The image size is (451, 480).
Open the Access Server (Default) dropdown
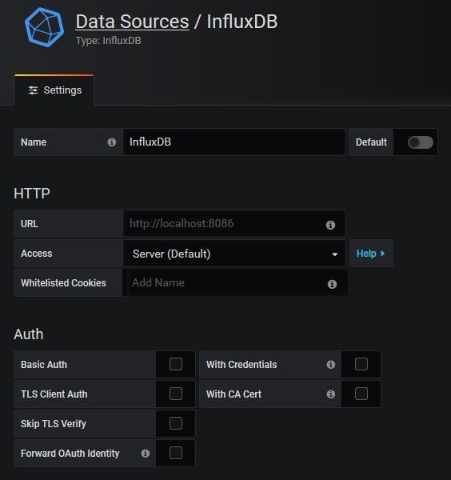point(234,254)
